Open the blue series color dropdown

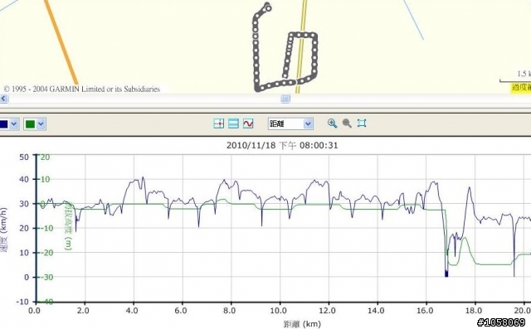click(14, 124)
